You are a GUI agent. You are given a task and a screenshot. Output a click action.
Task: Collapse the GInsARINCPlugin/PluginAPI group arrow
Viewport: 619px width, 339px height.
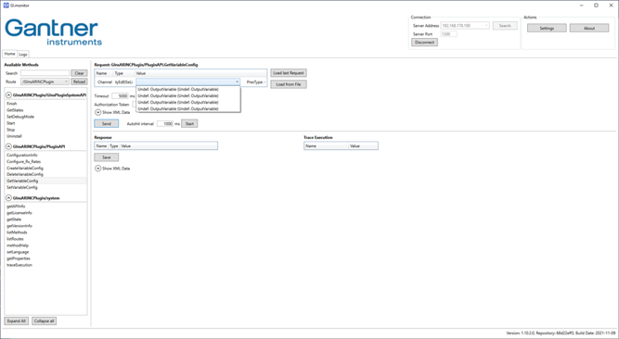pos(8,146)
